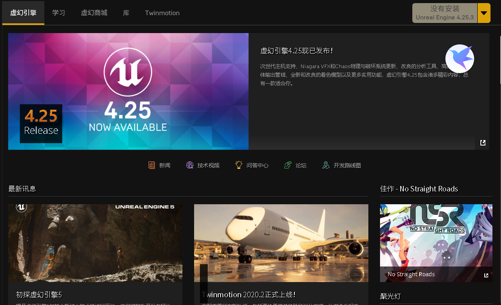This screenshot has width=501, height=305.
Task: Click the 佳作 - No Straight Roads heading
Action: coord(419,189)
